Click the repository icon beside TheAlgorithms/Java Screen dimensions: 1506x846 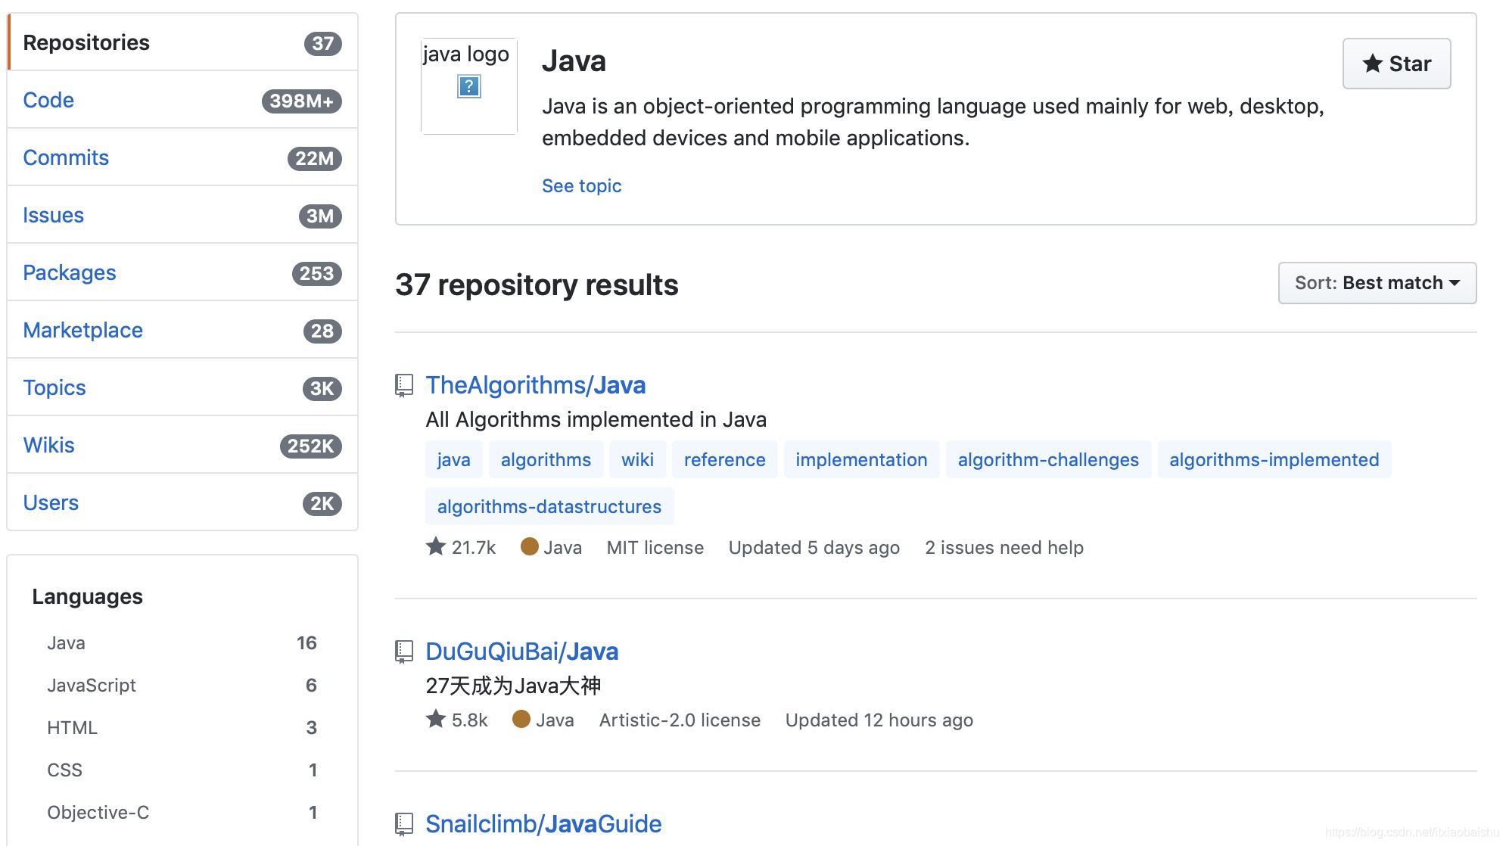coord(404,385)
